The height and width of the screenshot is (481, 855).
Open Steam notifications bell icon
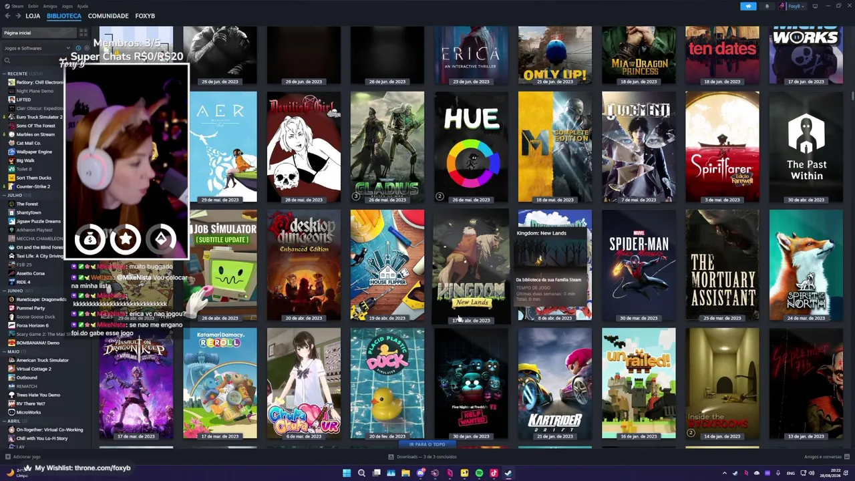(767, 6)
